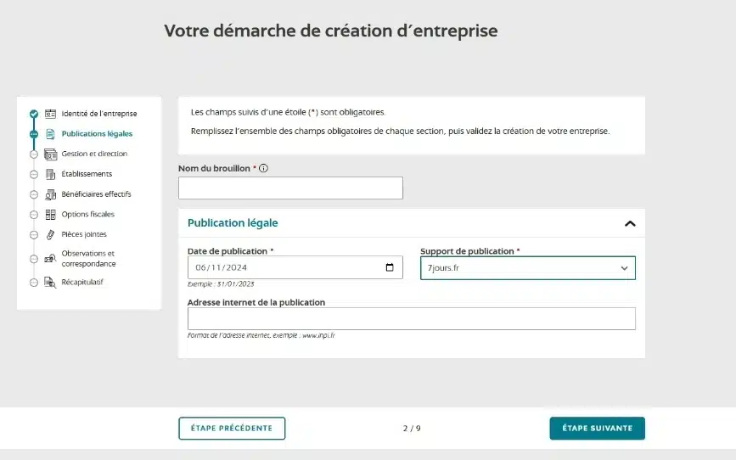
Task: Click the Pièces jointes paperclip icon
Action: (x=50, y=235)
